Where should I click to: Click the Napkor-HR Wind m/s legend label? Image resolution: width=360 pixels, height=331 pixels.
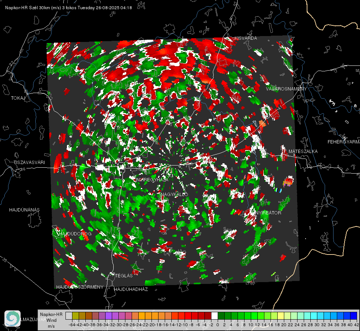(51, 320)
